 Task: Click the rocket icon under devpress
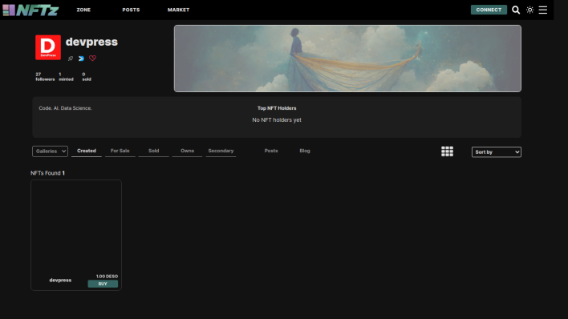click(x=71, y=59)
